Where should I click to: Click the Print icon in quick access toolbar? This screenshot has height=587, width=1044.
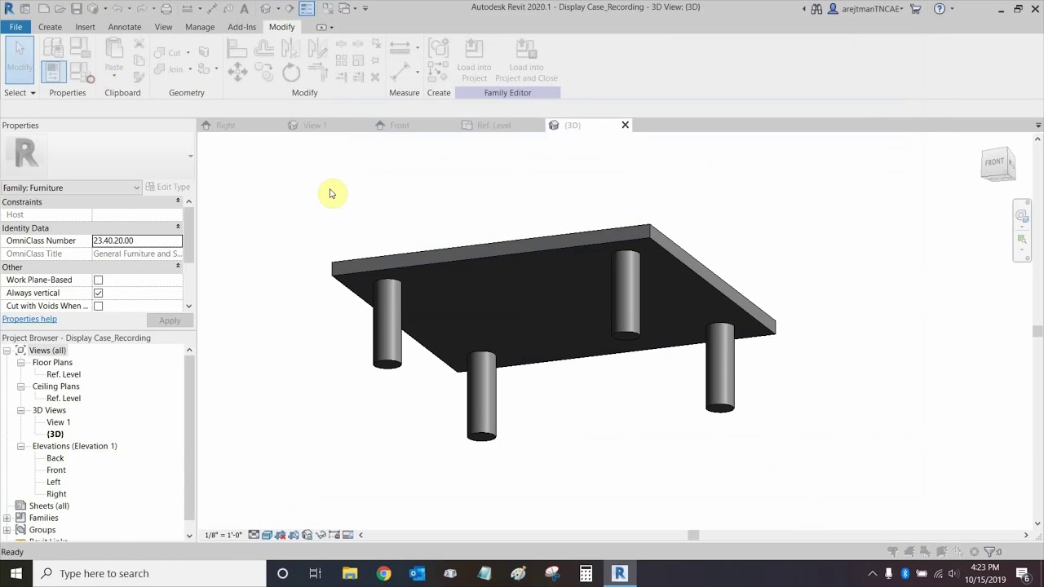click(166, 8)
